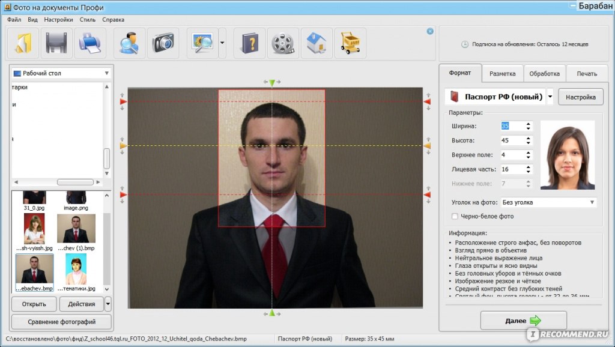Click the bottom red marker on left edge
This screenshot has height=347, width=615.
pyautogui.click(x=123, y=195)
